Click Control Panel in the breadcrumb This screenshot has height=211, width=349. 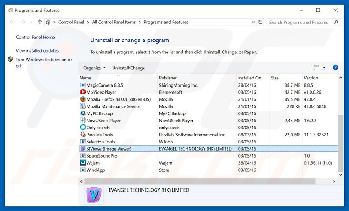71,22
